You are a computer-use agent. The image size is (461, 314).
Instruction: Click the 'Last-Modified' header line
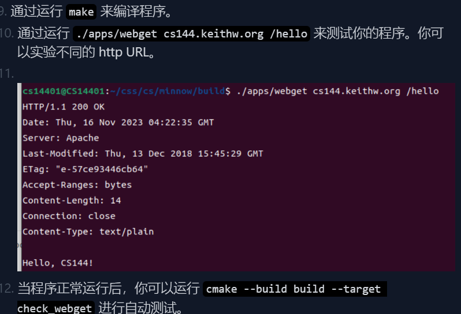point(142,153)
